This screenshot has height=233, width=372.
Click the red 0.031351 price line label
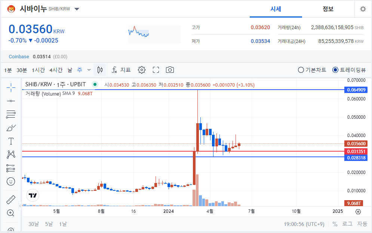(356, 152)
